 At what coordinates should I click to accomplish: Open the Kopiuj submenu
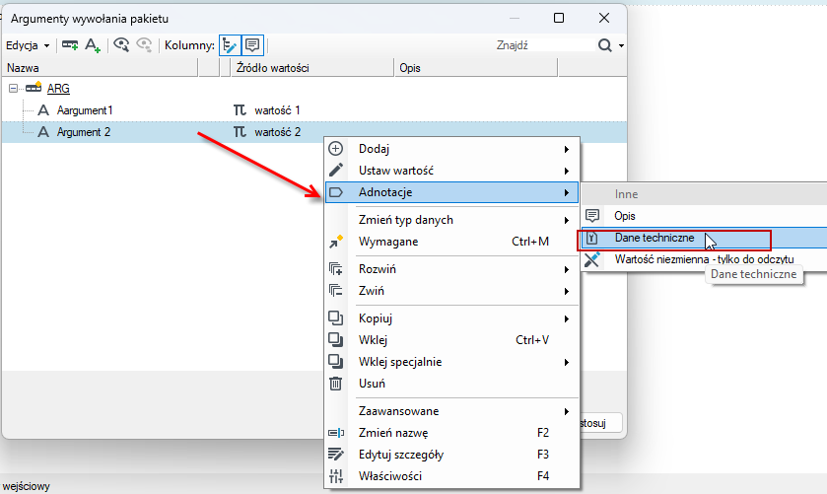point(451,318)
